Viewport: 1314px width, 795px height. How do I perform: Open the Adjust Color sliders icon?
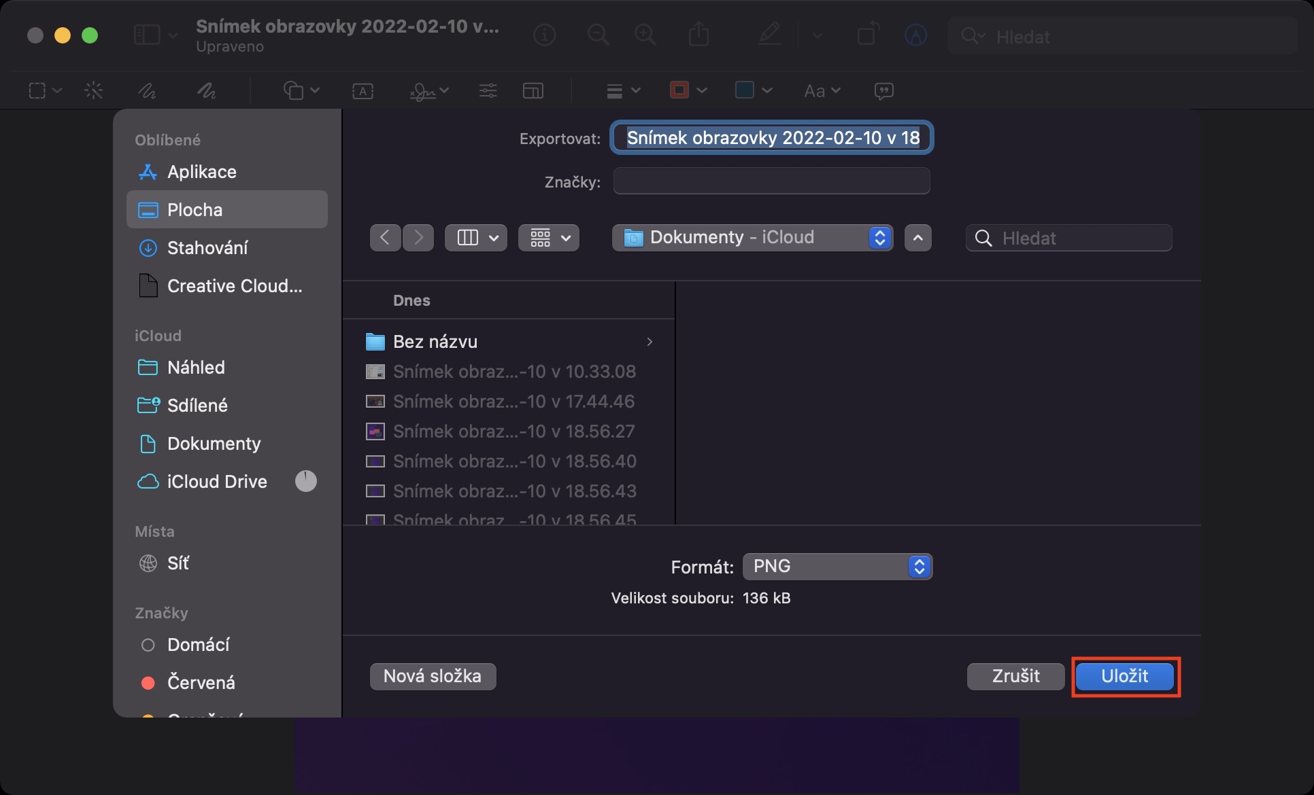(x=488, y=90)
